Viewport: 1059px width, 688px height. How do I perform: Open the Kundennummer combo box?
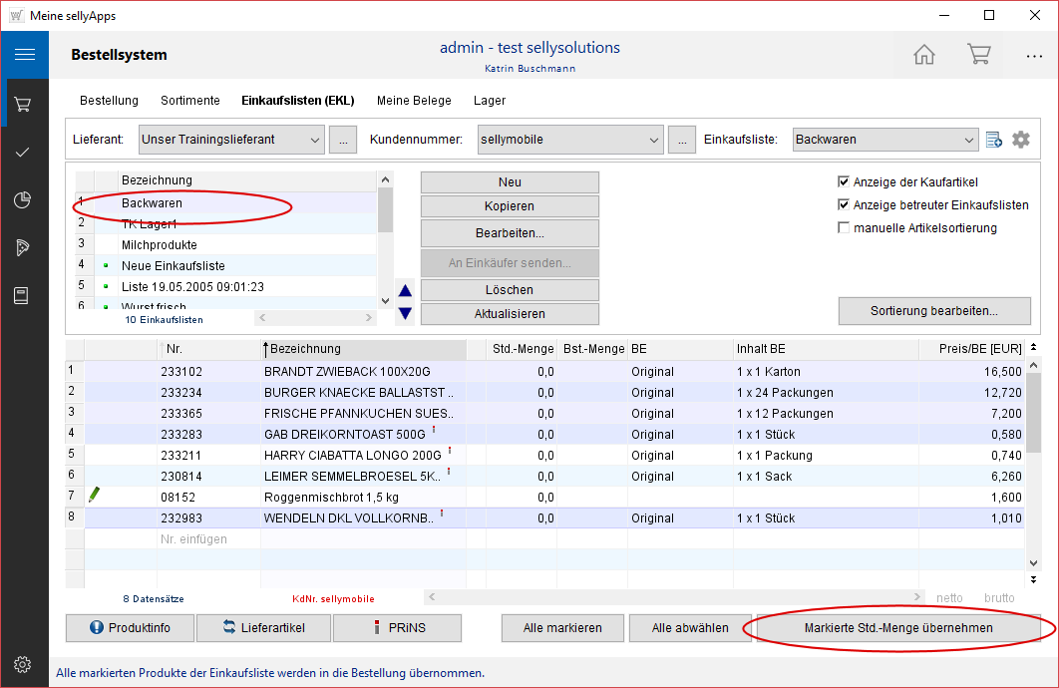coord(654,140)
